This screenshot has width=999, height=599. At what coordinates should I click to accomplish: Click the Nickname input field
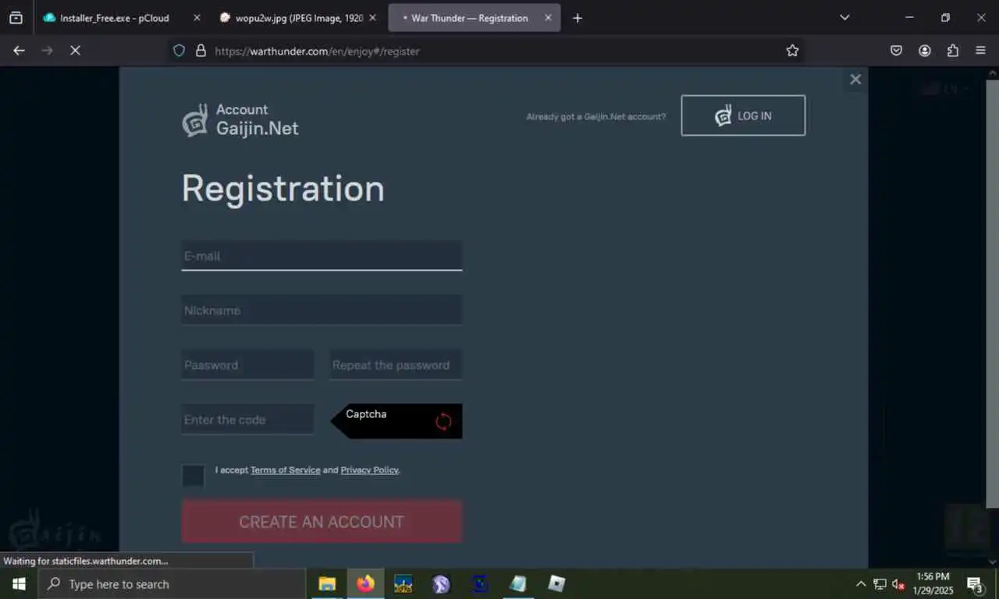coord(322,310)
